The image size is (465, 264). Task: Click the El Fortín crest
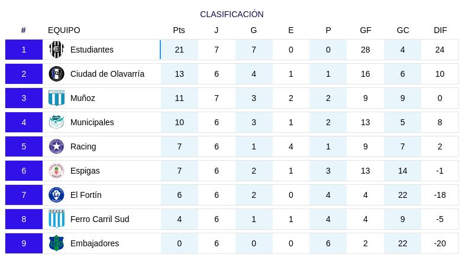57,195
